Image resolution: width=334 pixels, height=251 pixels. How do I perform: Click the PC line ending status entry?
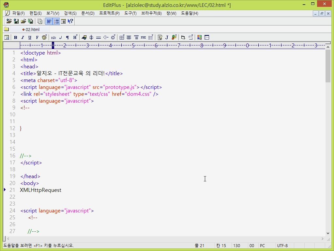tap(262, 246)
